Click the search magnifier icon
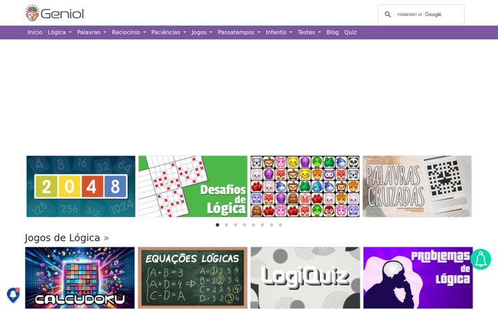The width and height of the screenshot is (498, 311). 388,15
